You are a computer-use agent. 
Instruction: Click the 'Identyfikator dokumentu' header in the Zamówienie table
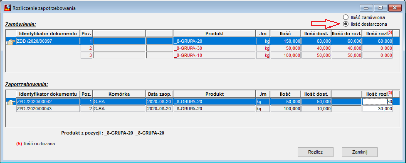pos(48,33)
